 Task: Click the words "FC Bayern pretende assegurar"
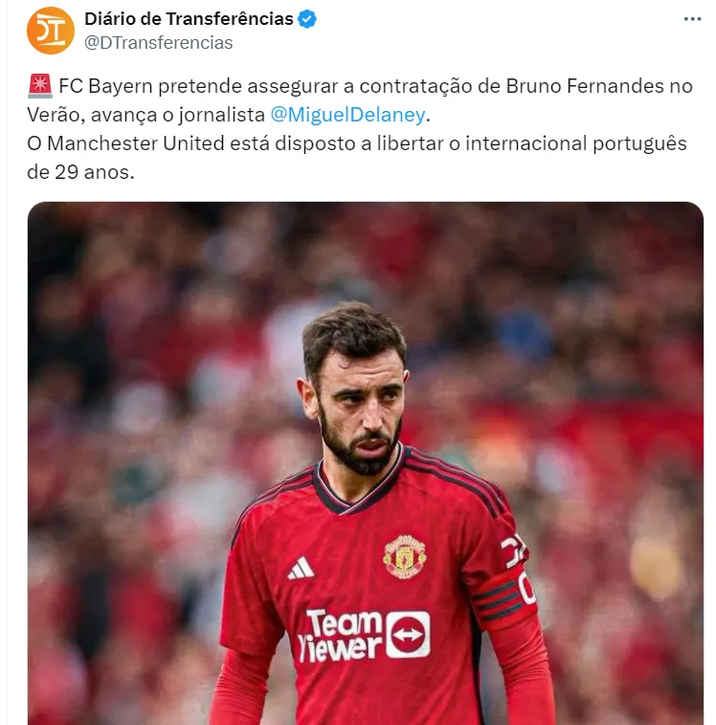pos(198,86)
